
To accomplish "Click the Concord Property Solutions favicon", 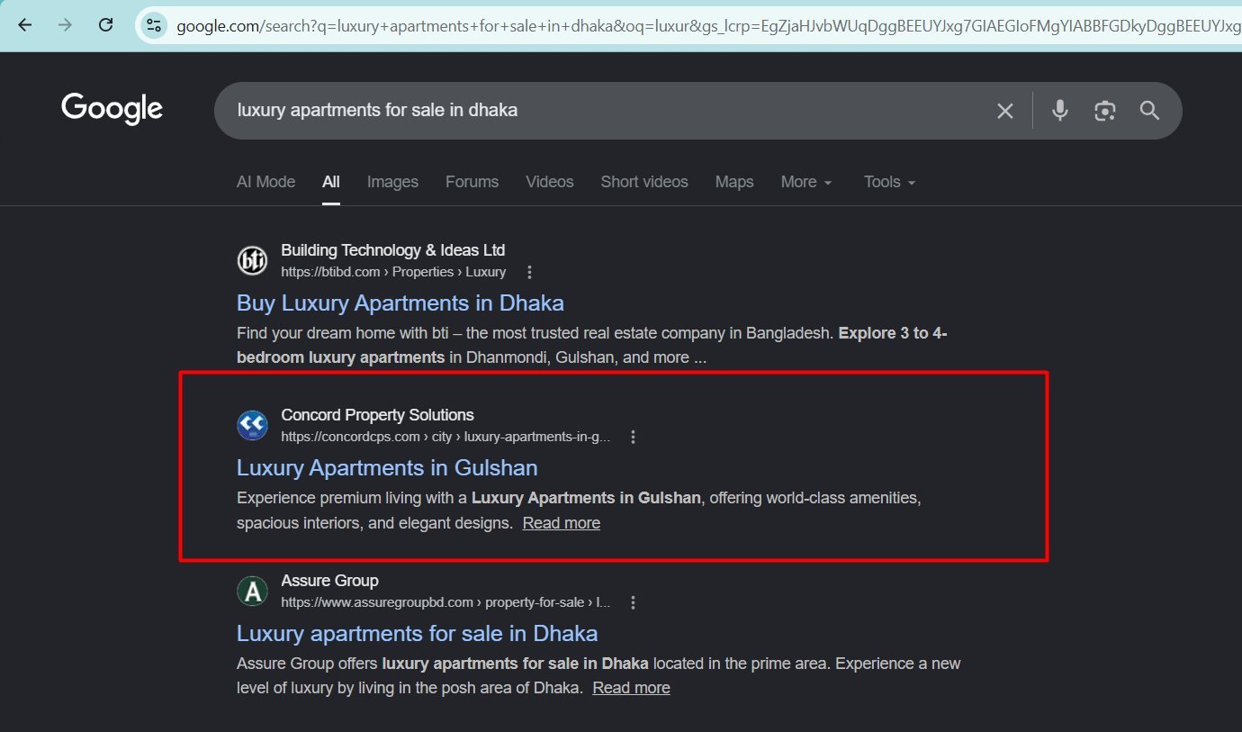I will [x=252, y=425].
